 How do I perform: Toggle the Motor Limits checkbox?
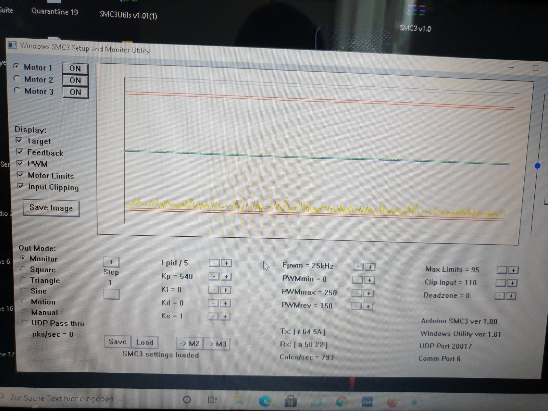coord(20,175)
